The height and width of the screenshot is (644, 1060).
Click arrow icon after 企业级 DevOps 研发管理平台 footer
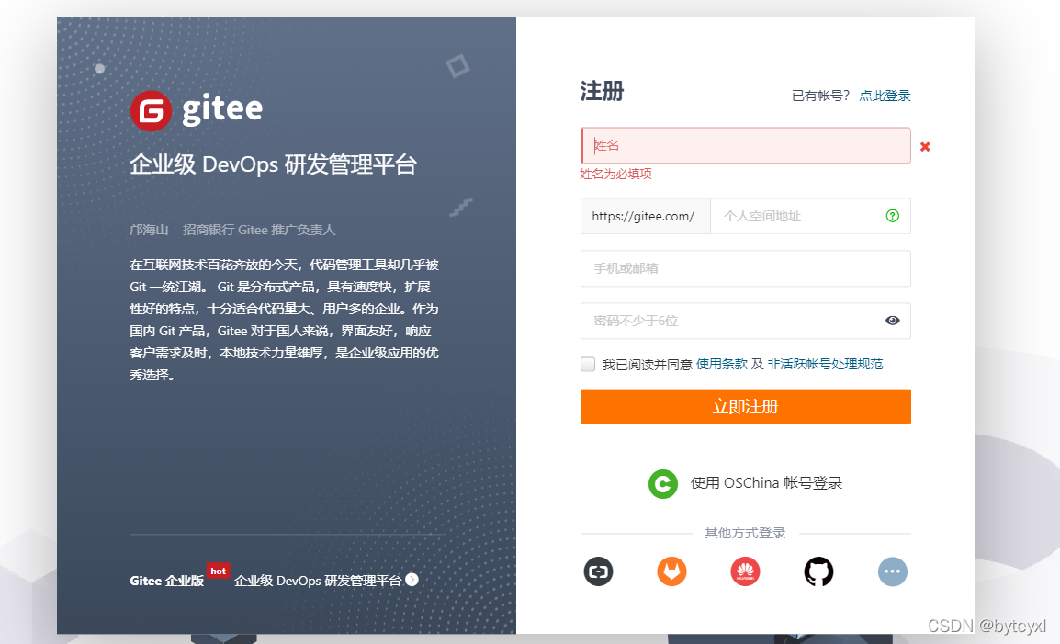(x=412, y=580)
